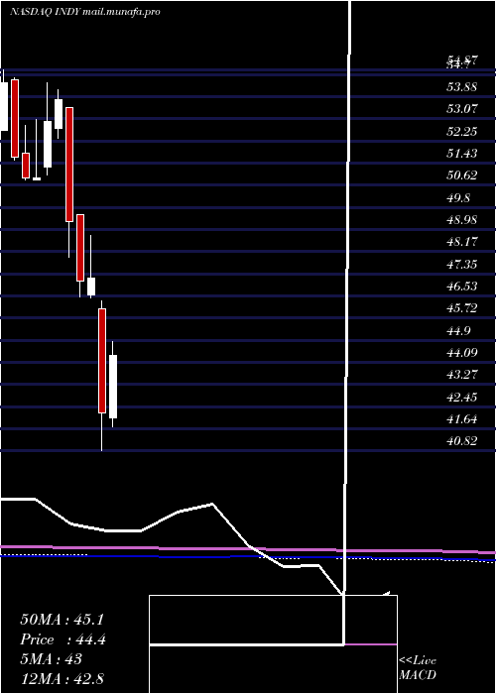This screenshot has height=694, width=496.
Task: Click the 46.53 price axis label
Action: point(462,287)
